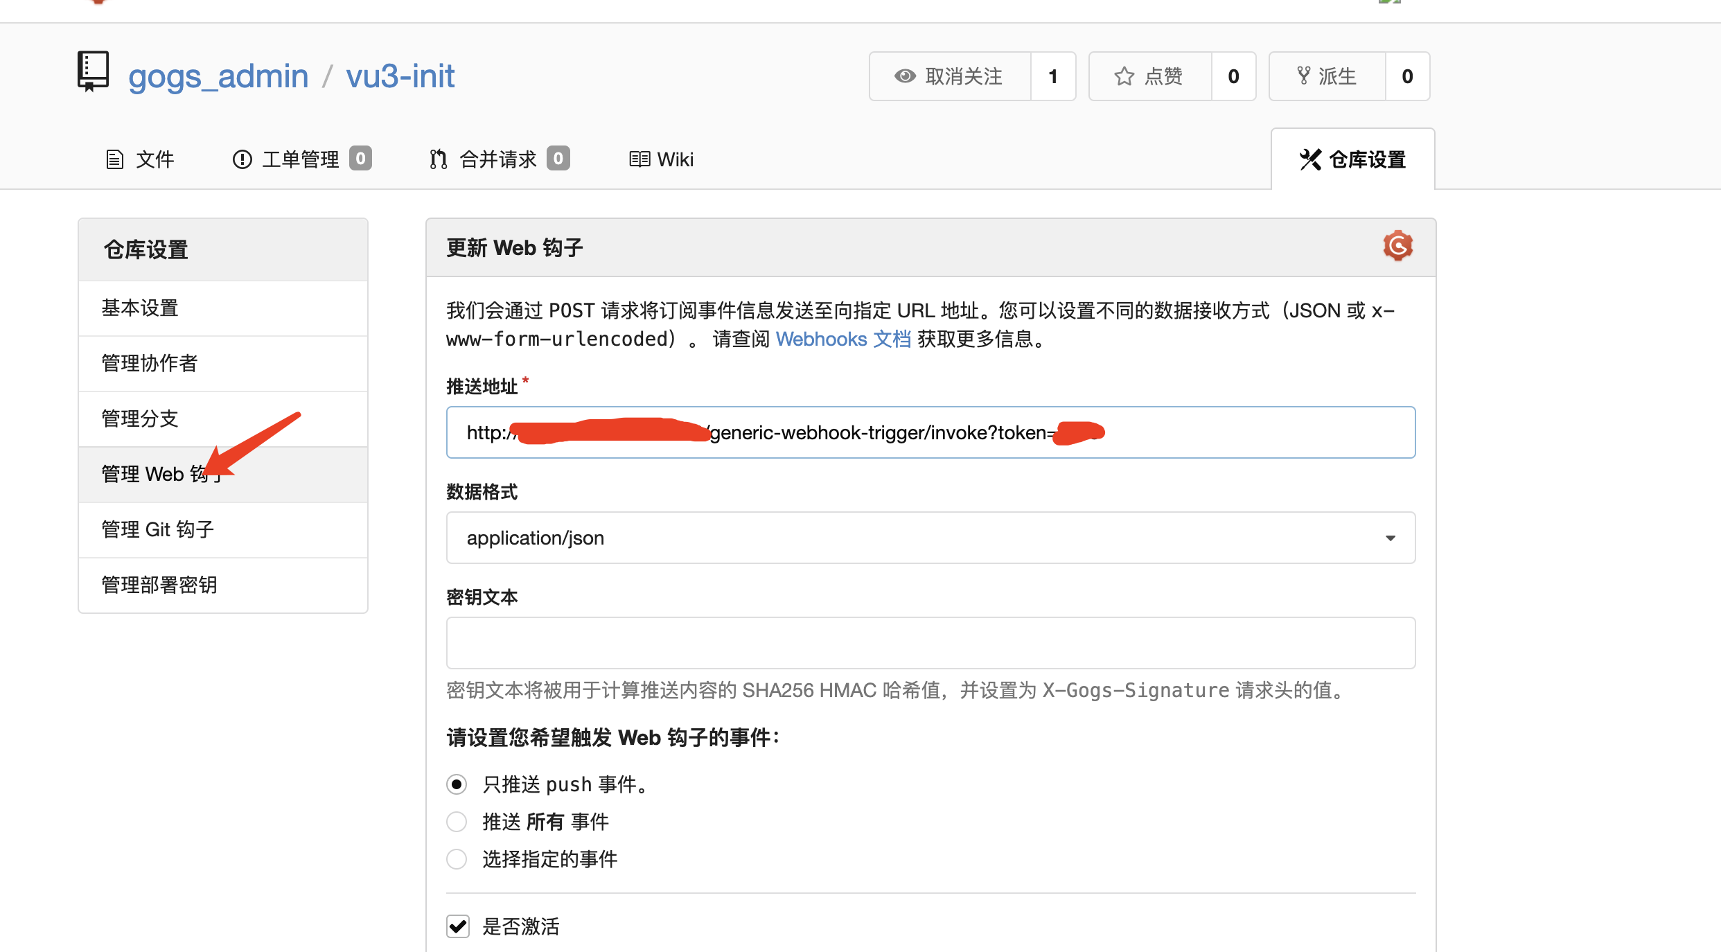
Task: Click the 派生 fork button
Action: tap(1327, 76)
